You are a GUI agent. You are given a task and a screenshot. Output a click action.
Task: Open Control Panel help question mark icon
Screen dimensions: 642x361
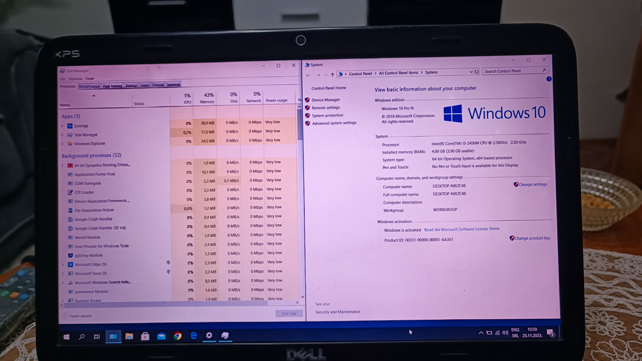coord(549,79)
